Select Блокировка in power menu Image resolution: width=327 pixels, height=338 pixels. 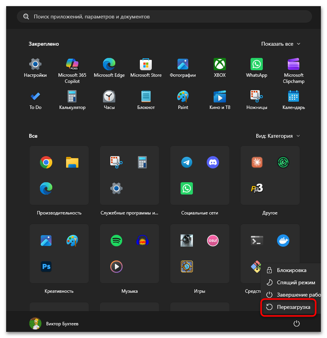290,270
